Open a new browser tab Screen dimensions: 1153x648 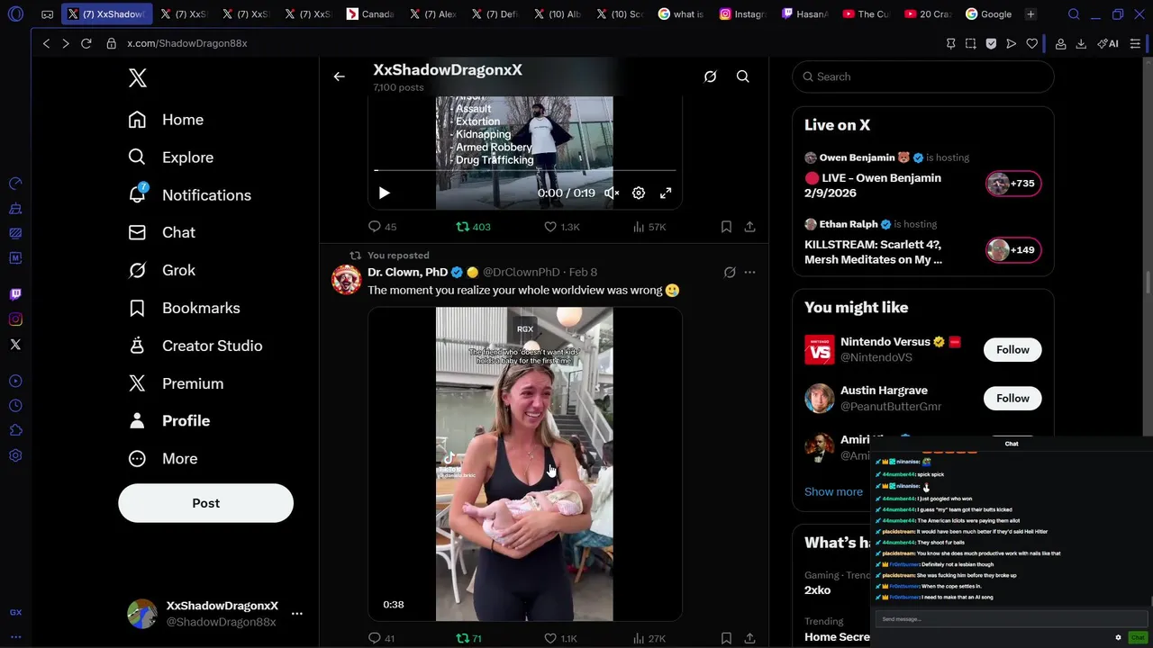[1030, 14]
